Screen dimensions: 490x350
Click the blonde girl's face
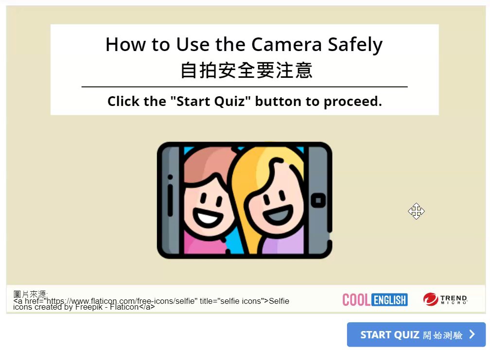pos(275,203)
